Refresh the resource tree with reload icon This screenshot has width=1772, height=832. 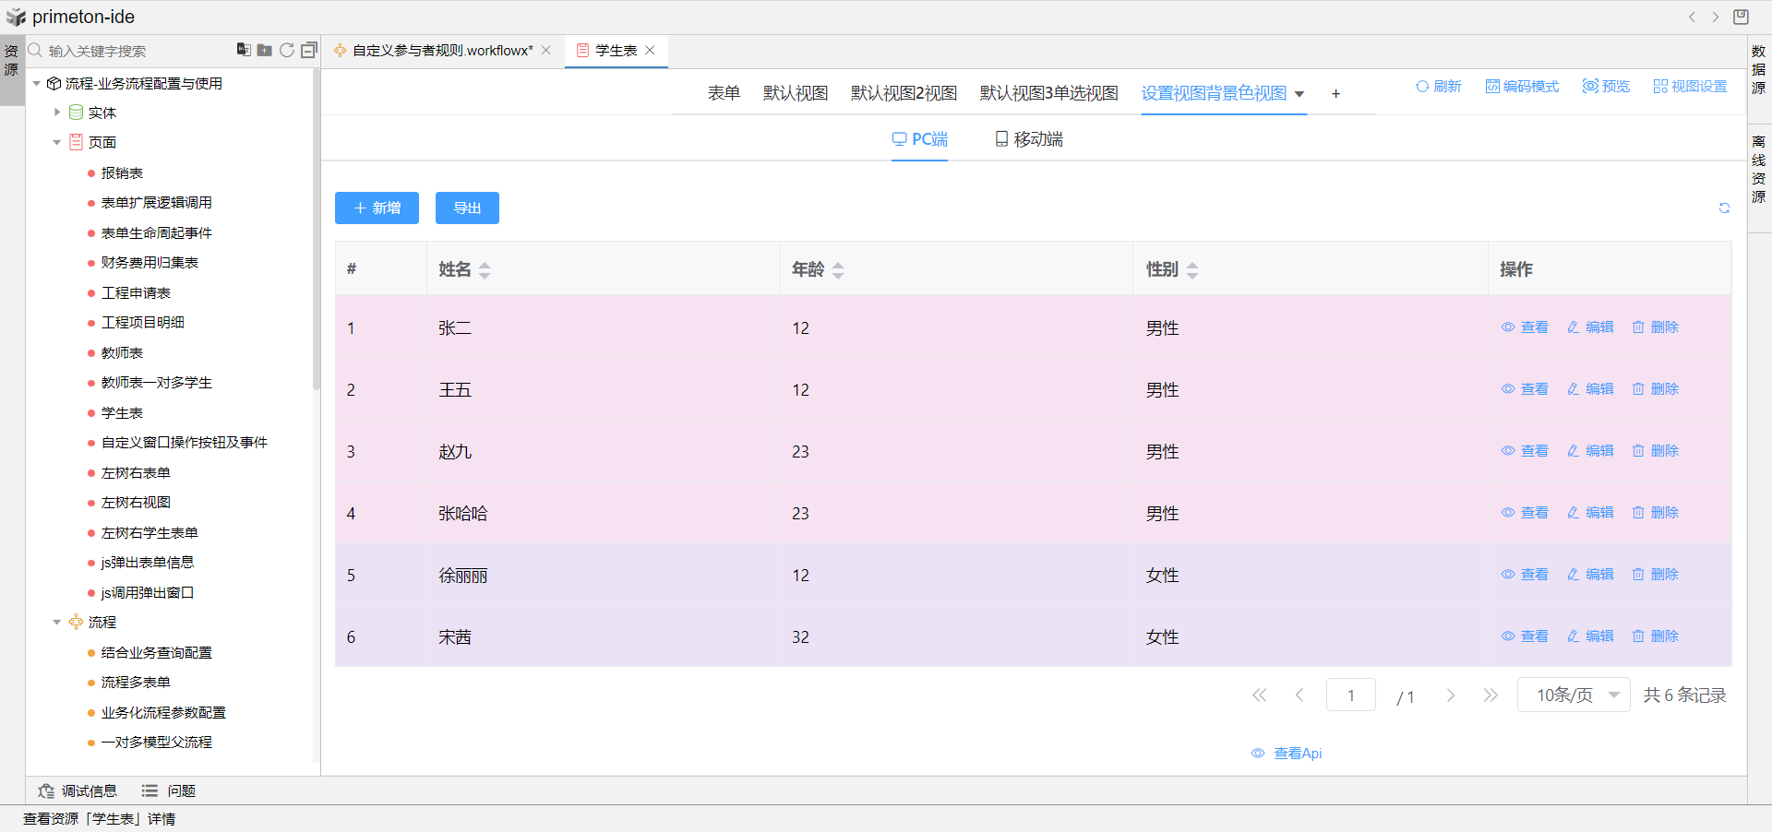coord(287,50)
